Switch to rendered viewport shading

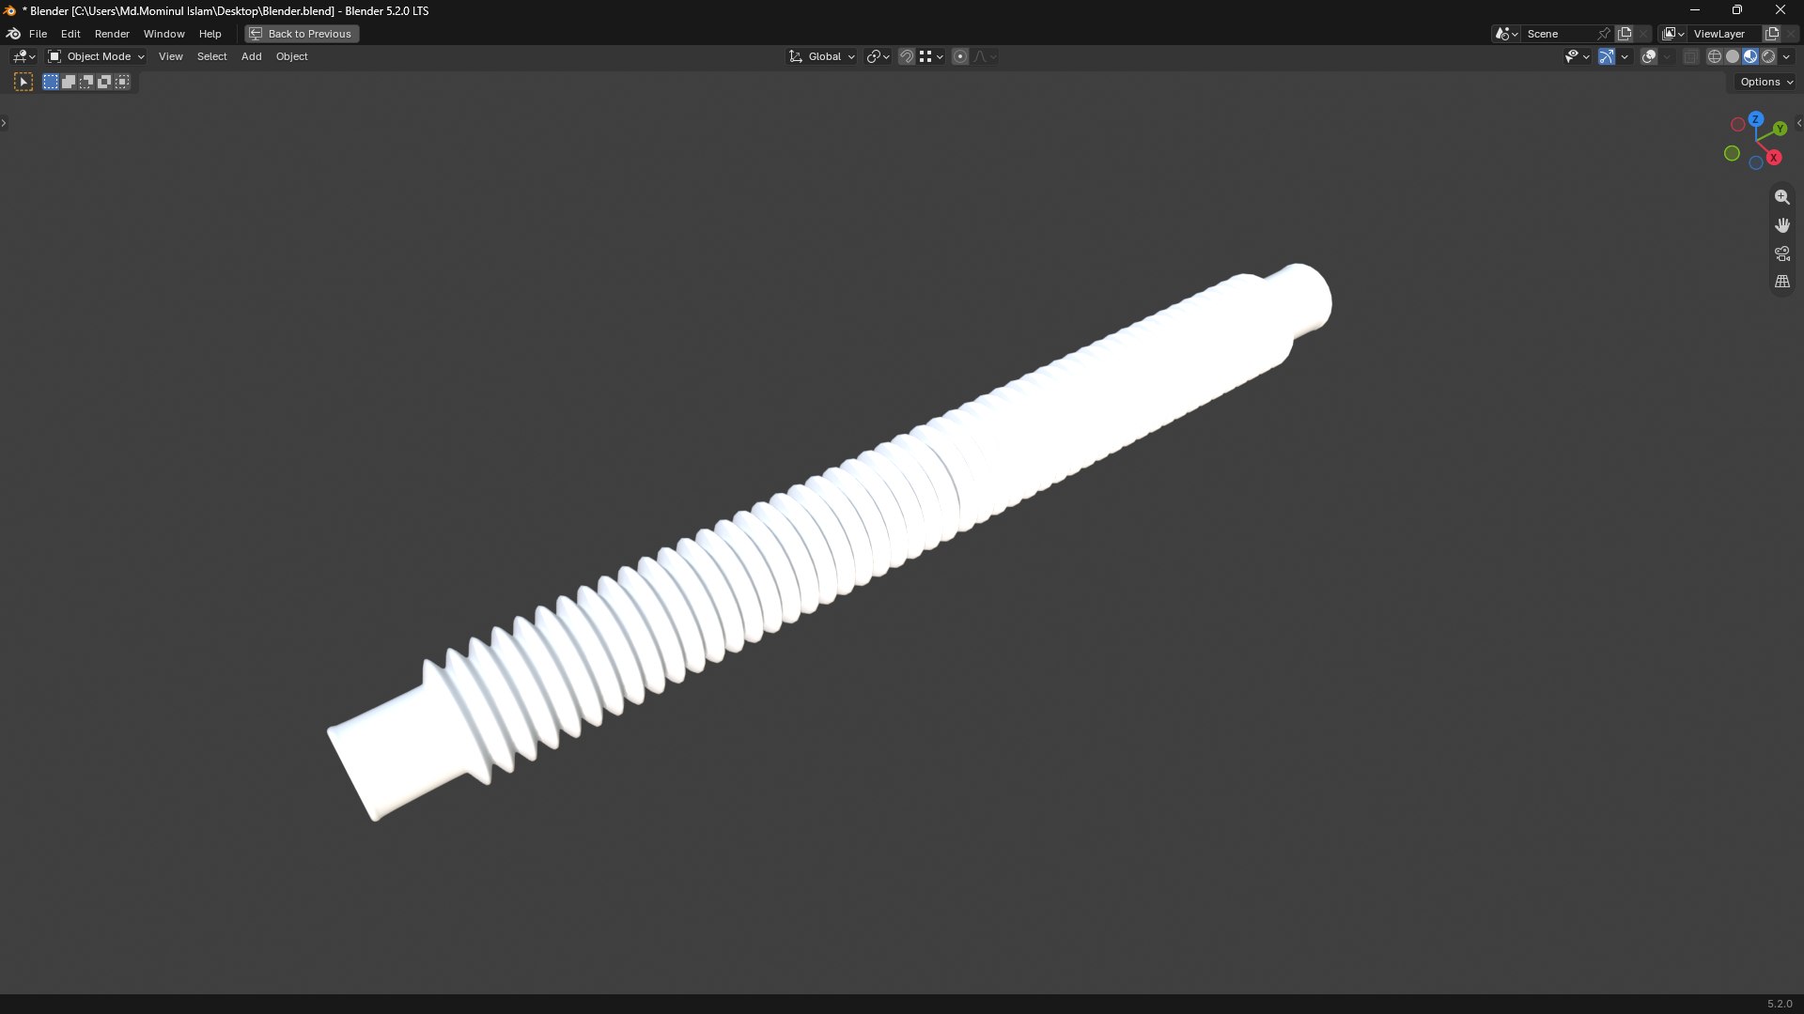click(1768, 57)
